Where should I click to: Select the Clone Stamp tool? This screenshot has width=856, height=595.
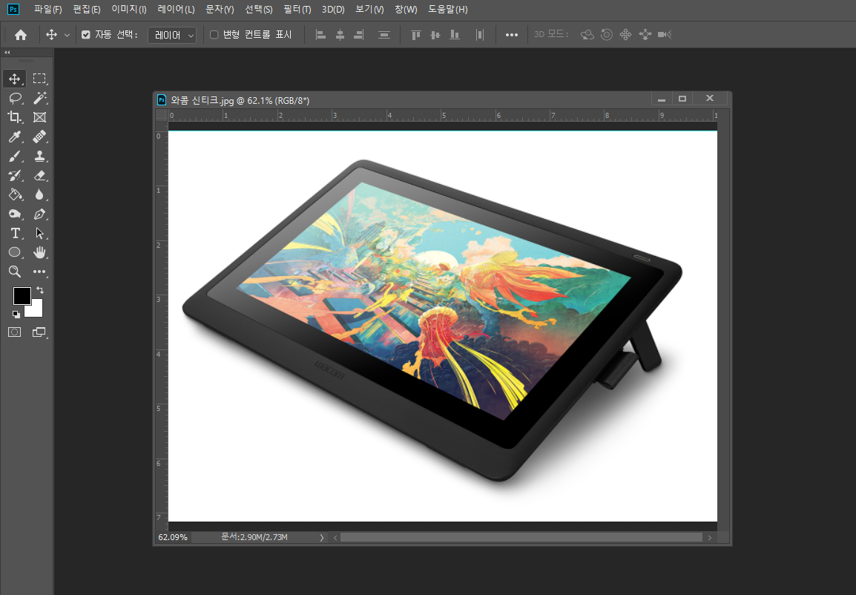[39, 157]
